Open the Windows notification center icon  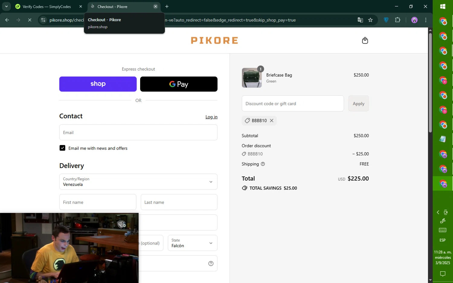coord(443,274)
